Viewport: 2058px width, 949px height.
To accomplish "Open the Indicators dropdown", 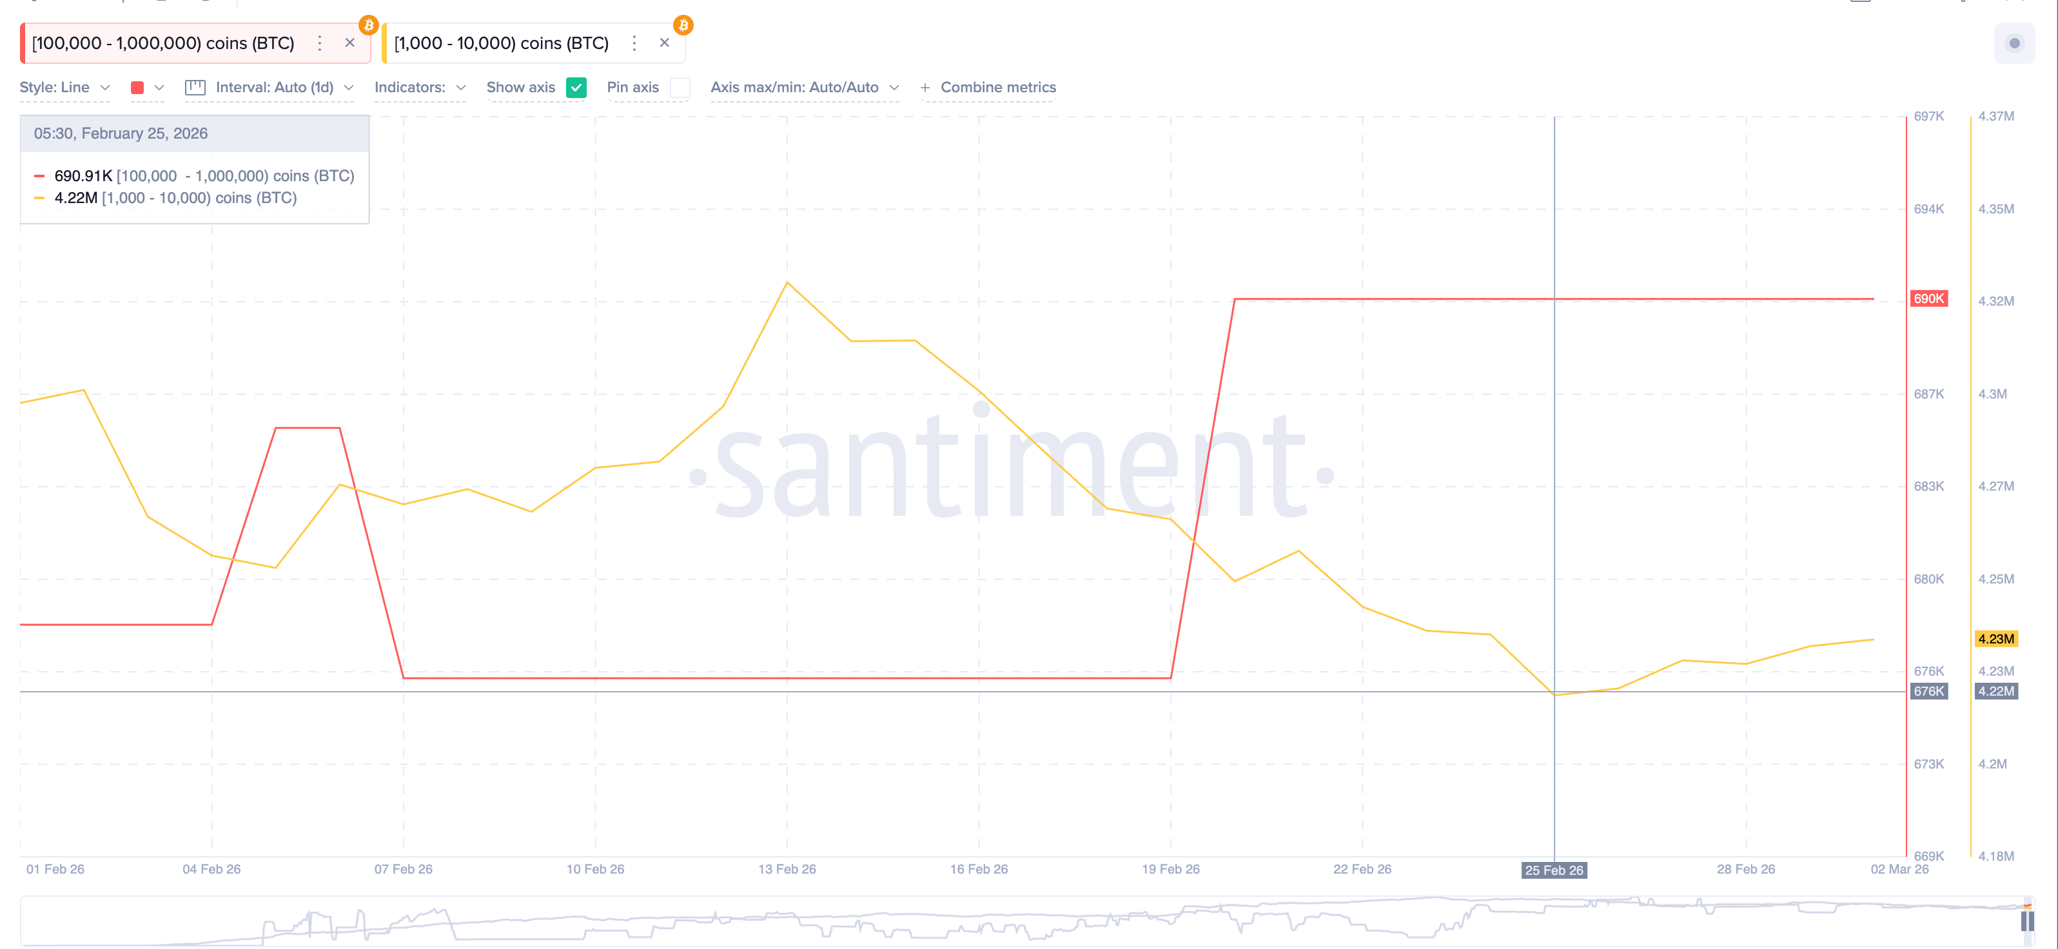I will tap(420, 88).
